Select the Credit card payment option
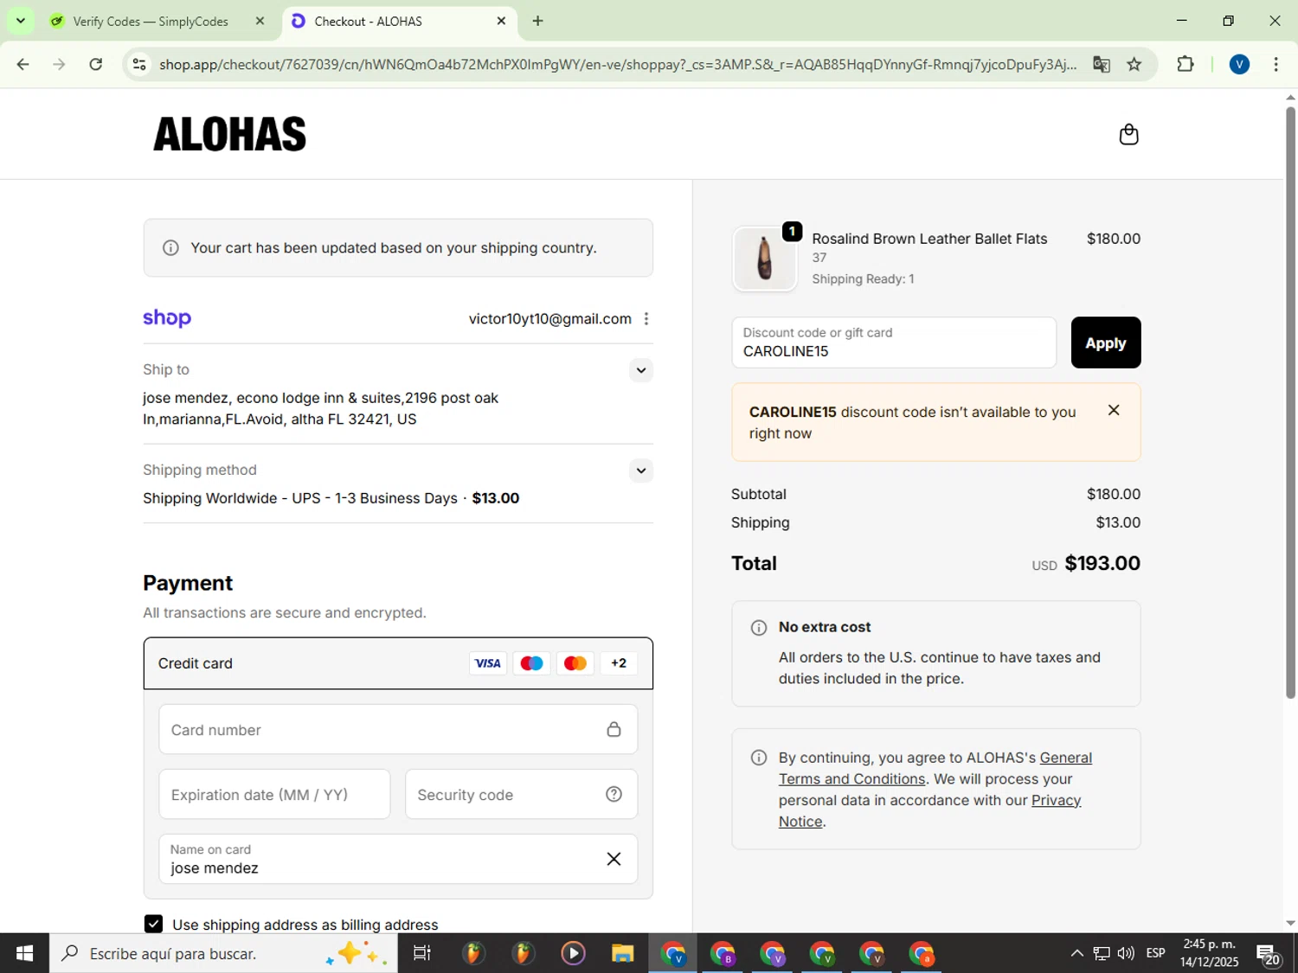This screenshot has width=1298, height=973. point(398,663)
